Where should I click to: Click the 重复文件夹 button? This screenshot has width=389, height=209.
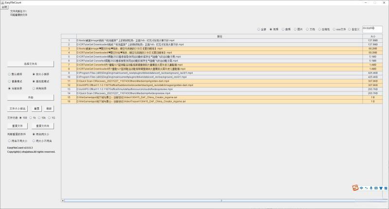coord(43,126)
